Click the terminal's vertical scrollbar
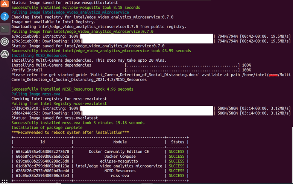This screenshot has width=293, height=184. tap(292, 154)
